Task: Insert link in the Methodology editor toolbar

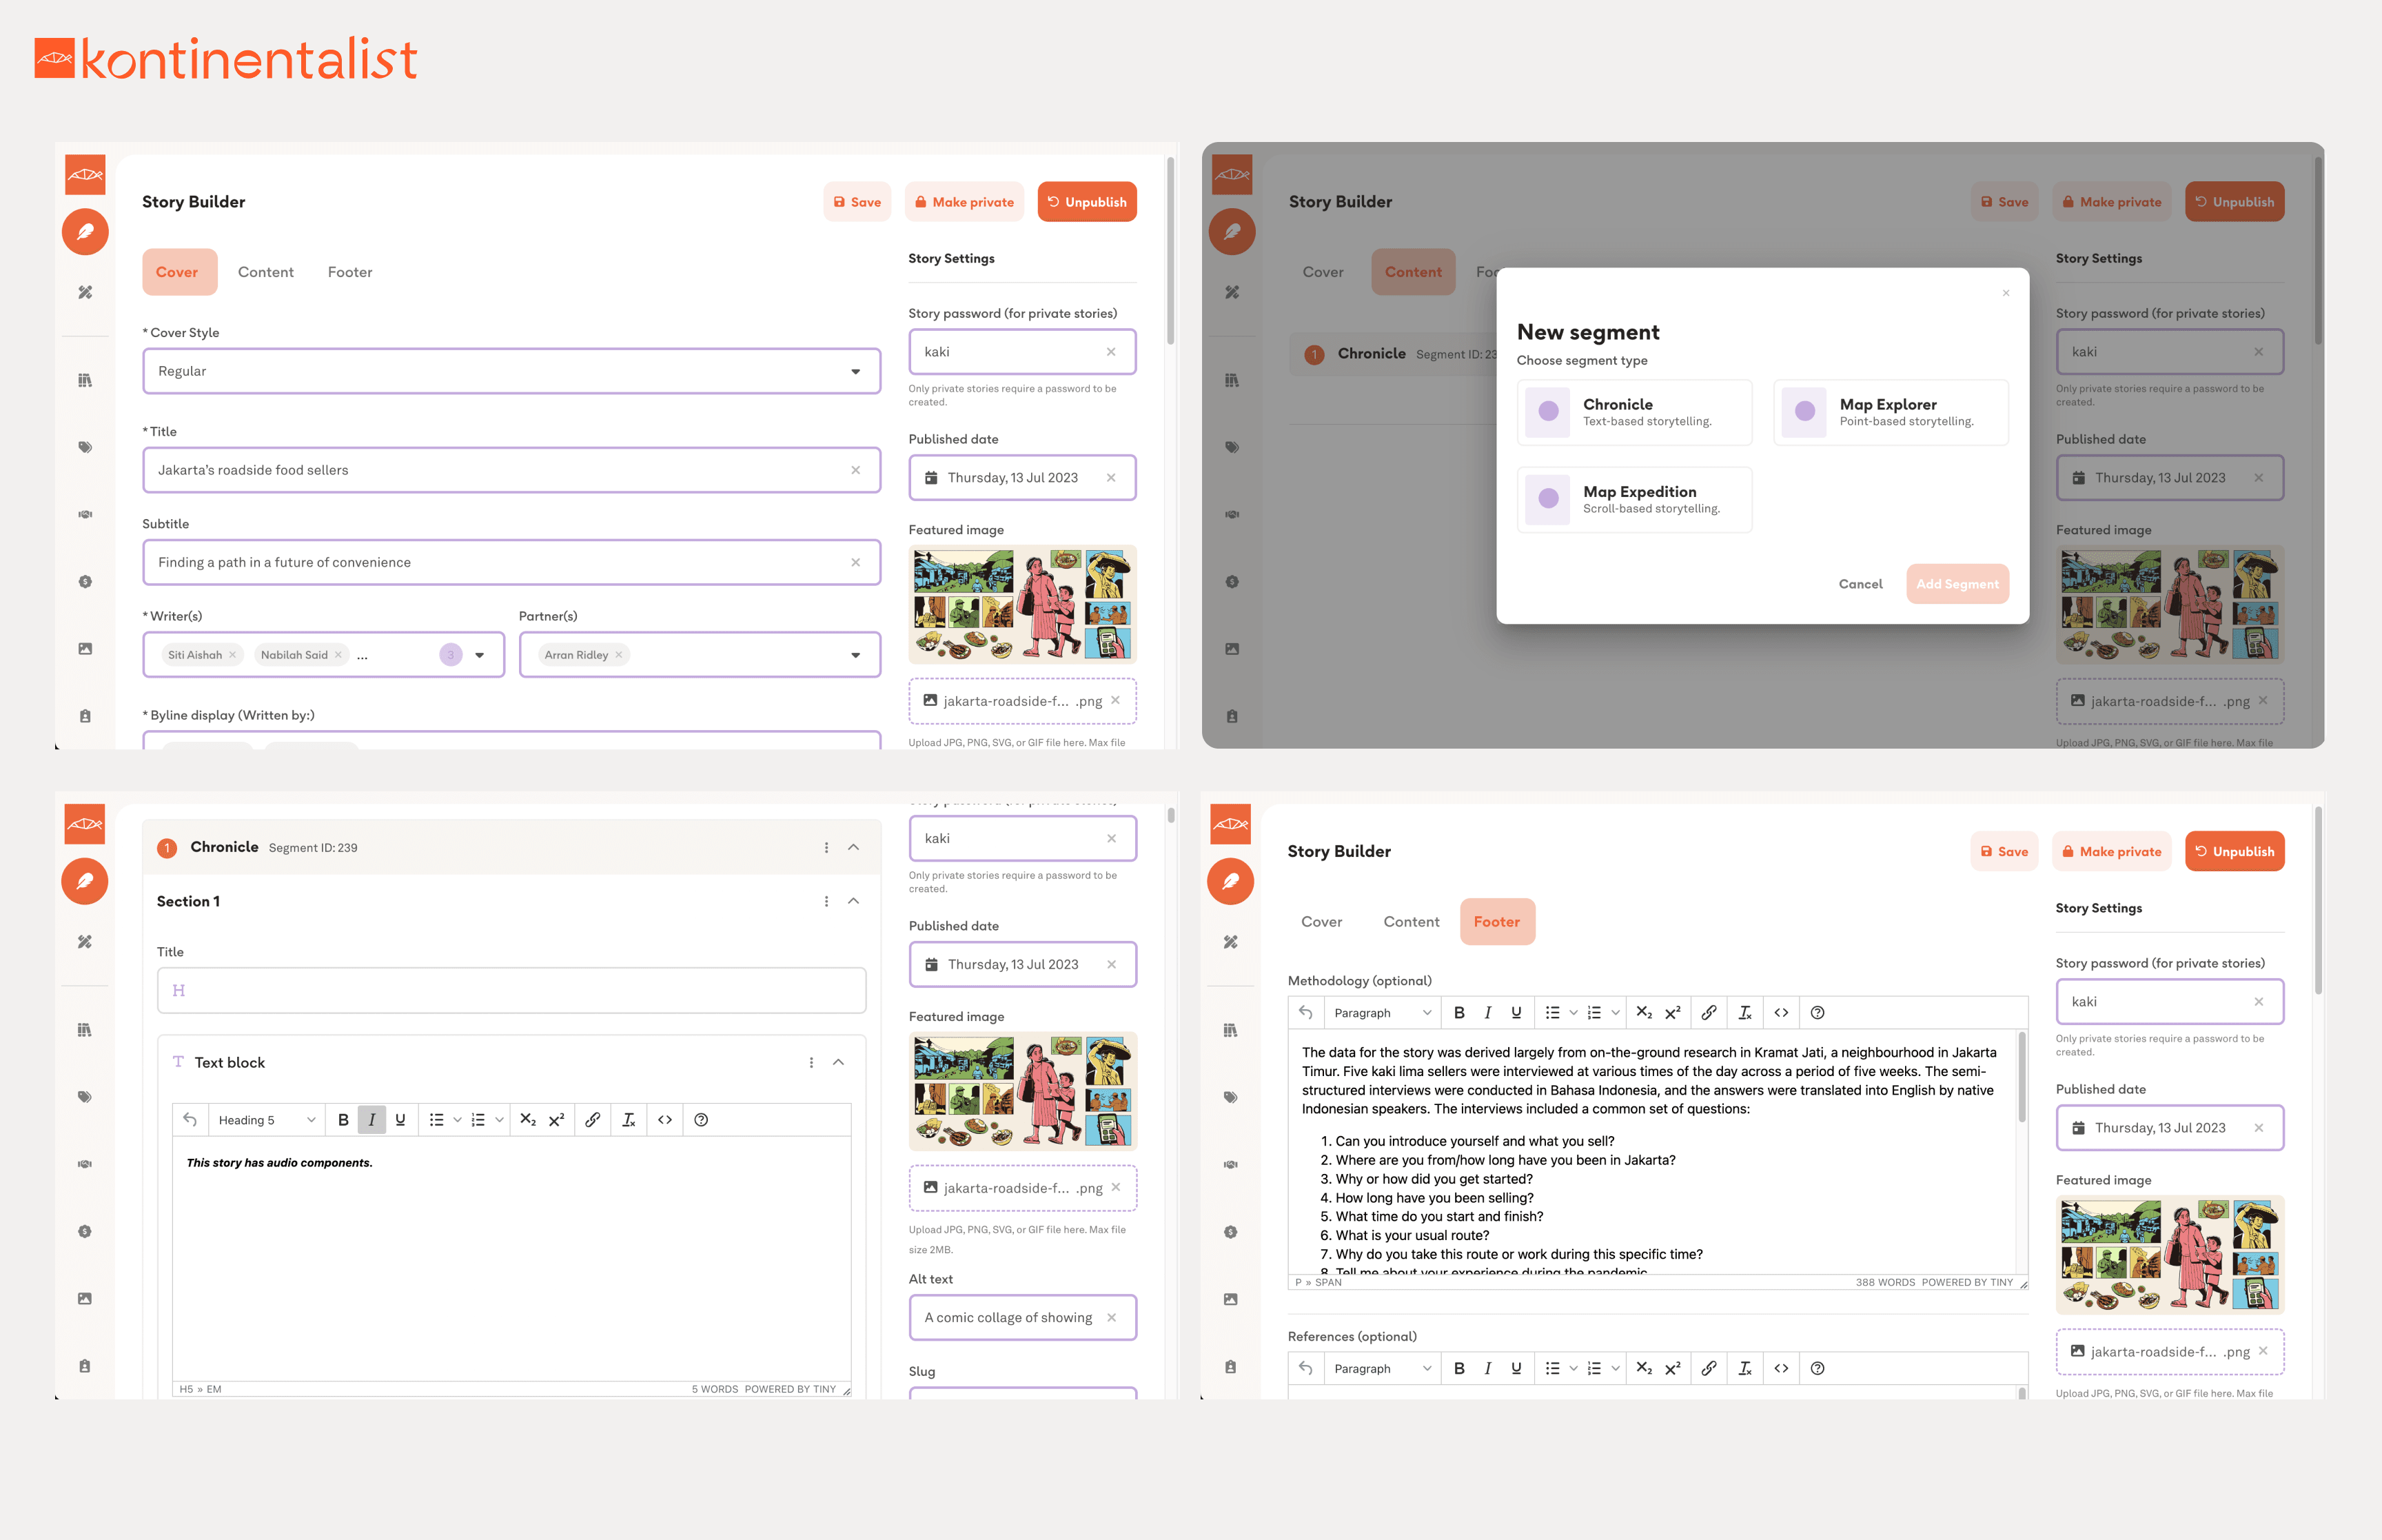Action: pyautogui.click(x=1709, y=1013)
